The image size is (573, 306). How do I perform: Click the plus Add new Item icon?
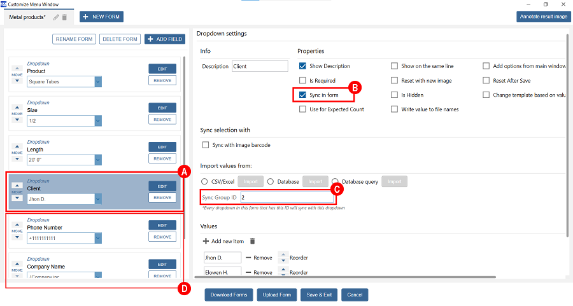click(206, 241)
